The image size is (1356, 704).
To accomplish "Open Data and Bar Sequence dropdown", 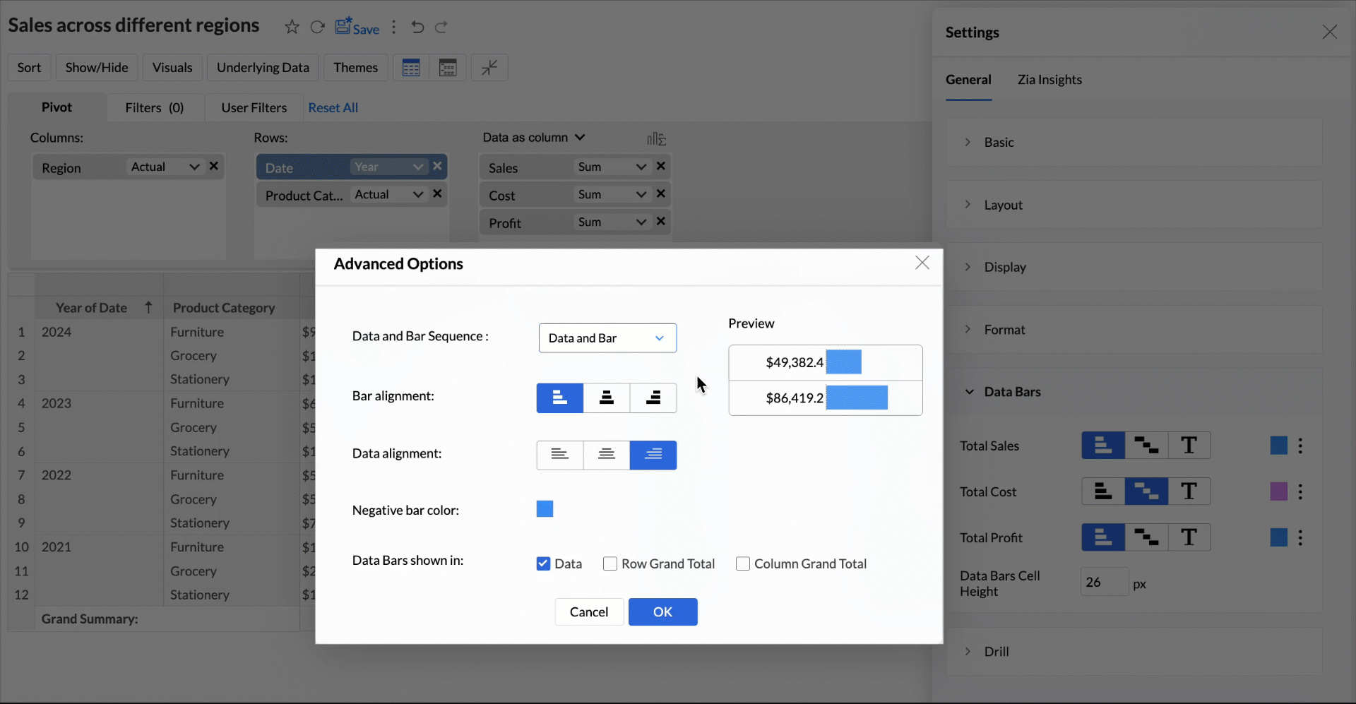I will click(607, 338).
